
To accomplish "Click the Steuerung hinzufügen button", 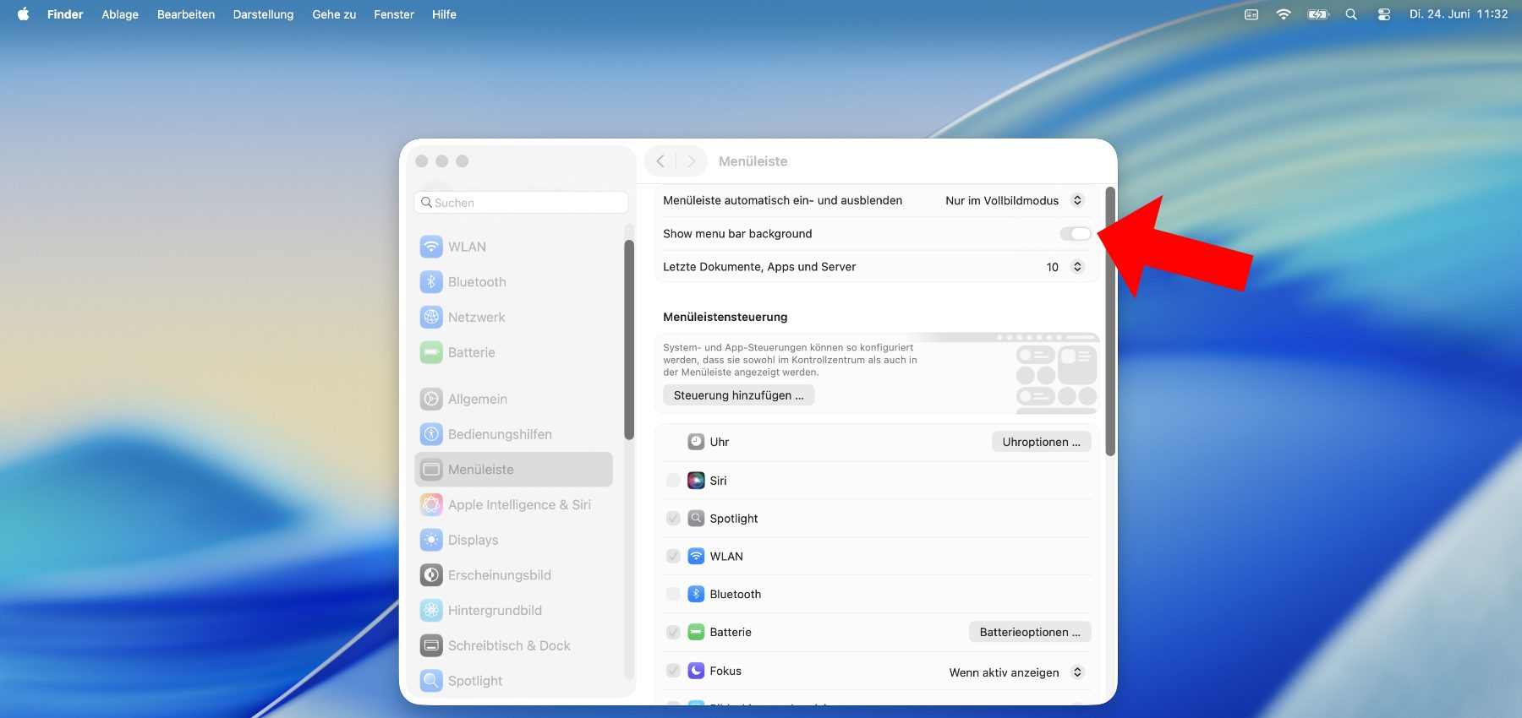I will (738, 395).
